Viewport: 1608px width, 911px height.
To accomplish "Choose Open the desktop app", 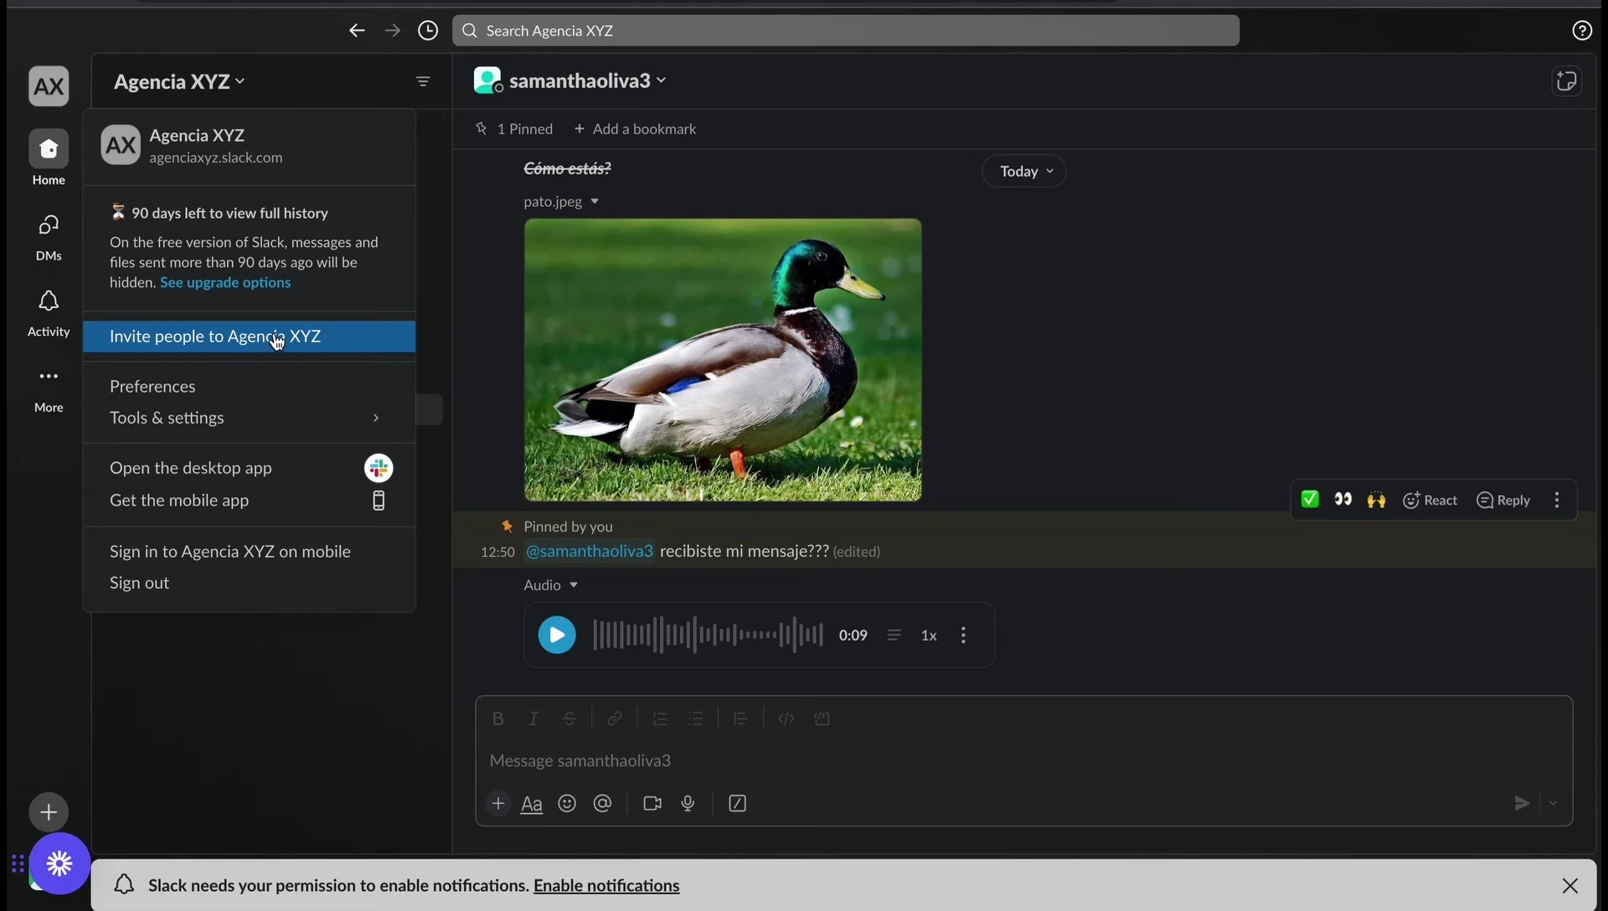I will click(x=250, y=467).
